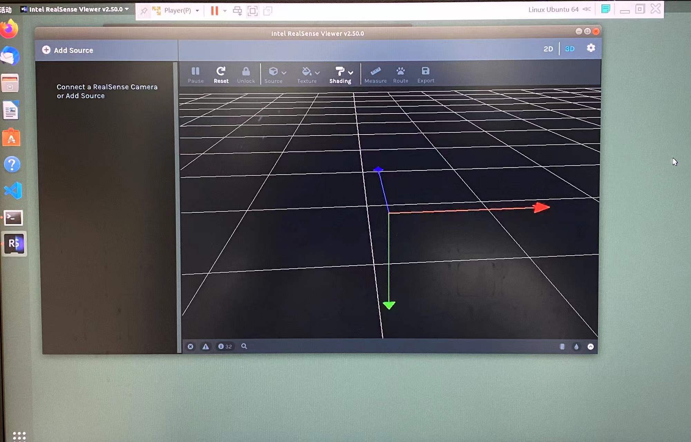Toggle the droplet icon in the status bar
Image resolution: width=691 pixels, height=442 pixels.
[576, 347]
